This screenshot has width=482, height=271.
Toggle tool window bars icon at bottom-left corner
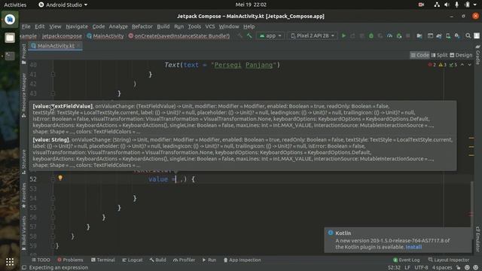click(24, 268)
